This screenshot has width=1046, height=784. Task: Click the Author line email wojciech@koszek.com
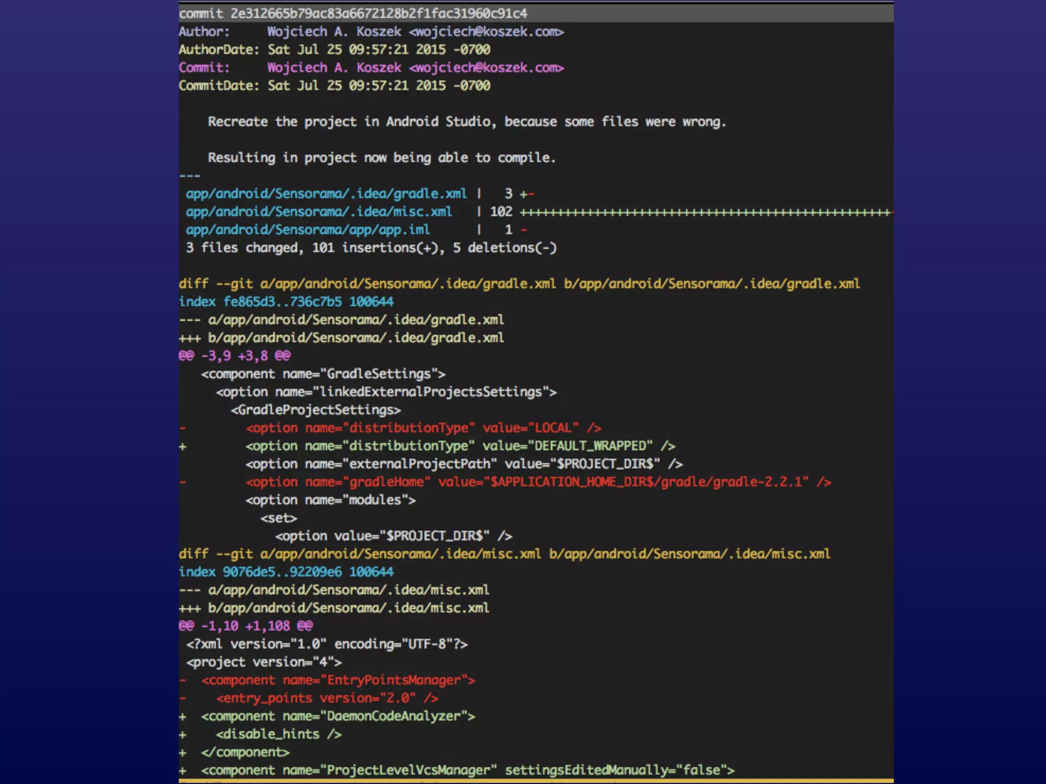486,32
